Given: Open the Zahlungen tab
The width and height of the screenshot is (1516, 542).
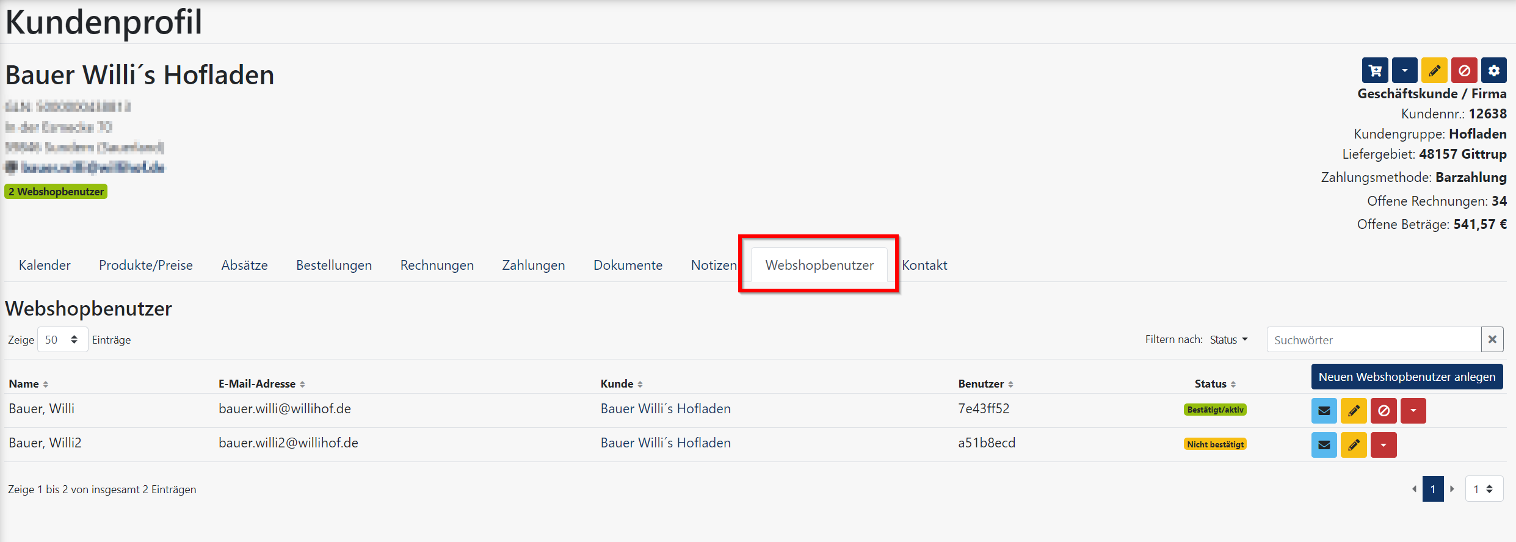Looking at the screenshot, I should pyautogui.click(x=534, y=265).
